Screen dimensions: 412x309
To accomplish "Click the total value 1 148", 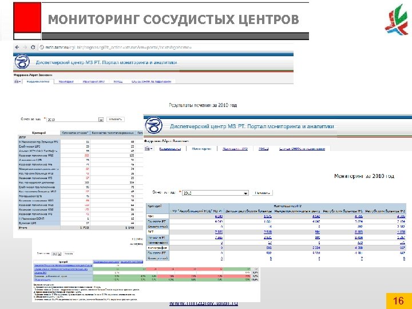I will pyautogui.click(x=129, y=228).
